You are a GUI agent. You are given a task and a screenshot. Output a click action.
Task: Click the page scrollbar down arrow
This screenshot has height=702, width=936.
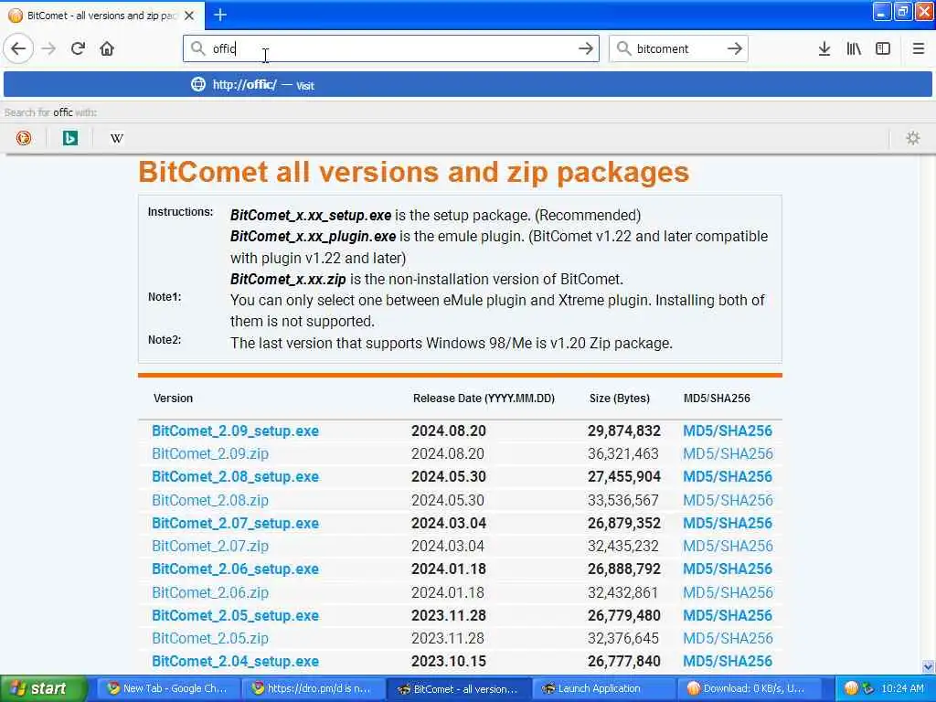(x=929, y=666)
